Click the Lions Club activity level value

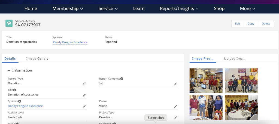15,117
